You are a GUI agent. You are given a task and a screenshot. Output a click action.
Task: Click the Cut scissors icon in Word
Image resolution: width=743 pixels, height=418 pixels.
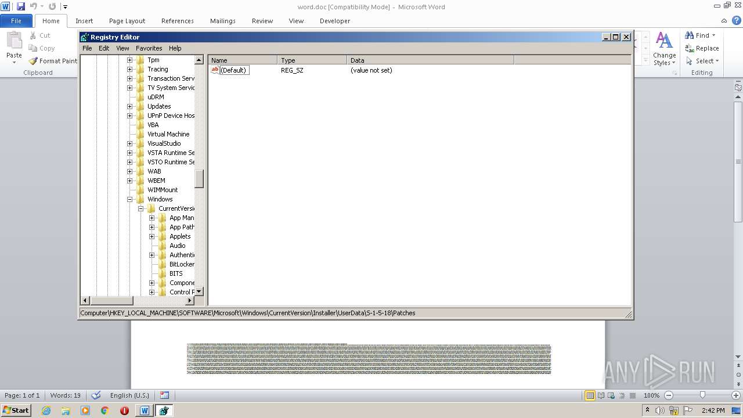pyautogui.click(x=33, y=35)
